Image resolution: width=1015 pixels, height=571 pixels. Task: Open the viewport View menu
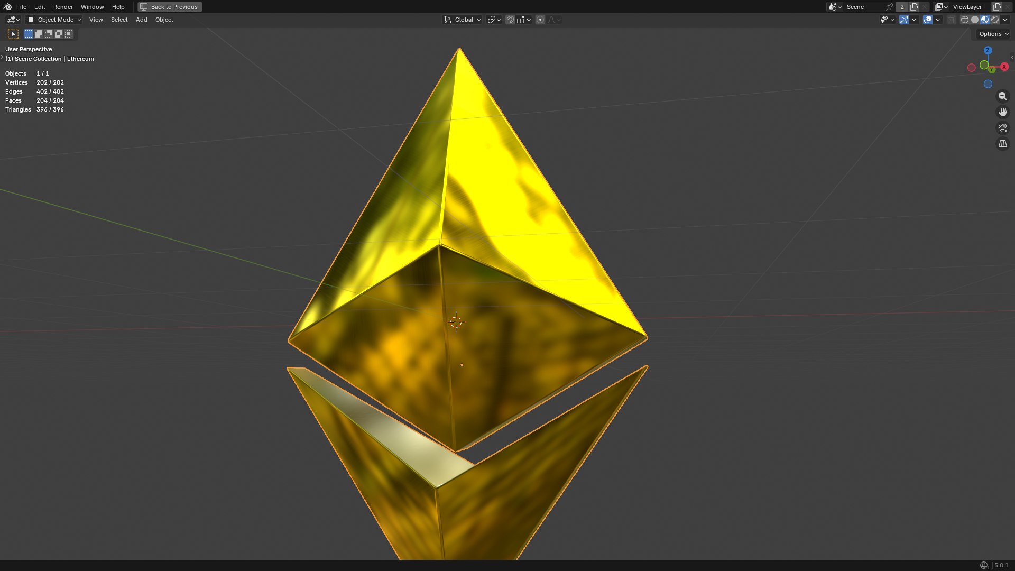[x=96, y=20]
